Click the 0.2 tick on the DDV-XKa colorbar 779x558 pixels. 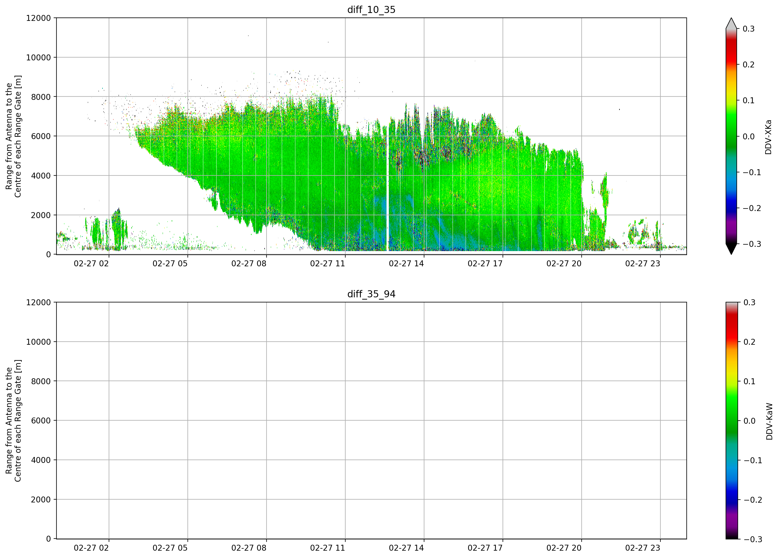click(749, 65)
